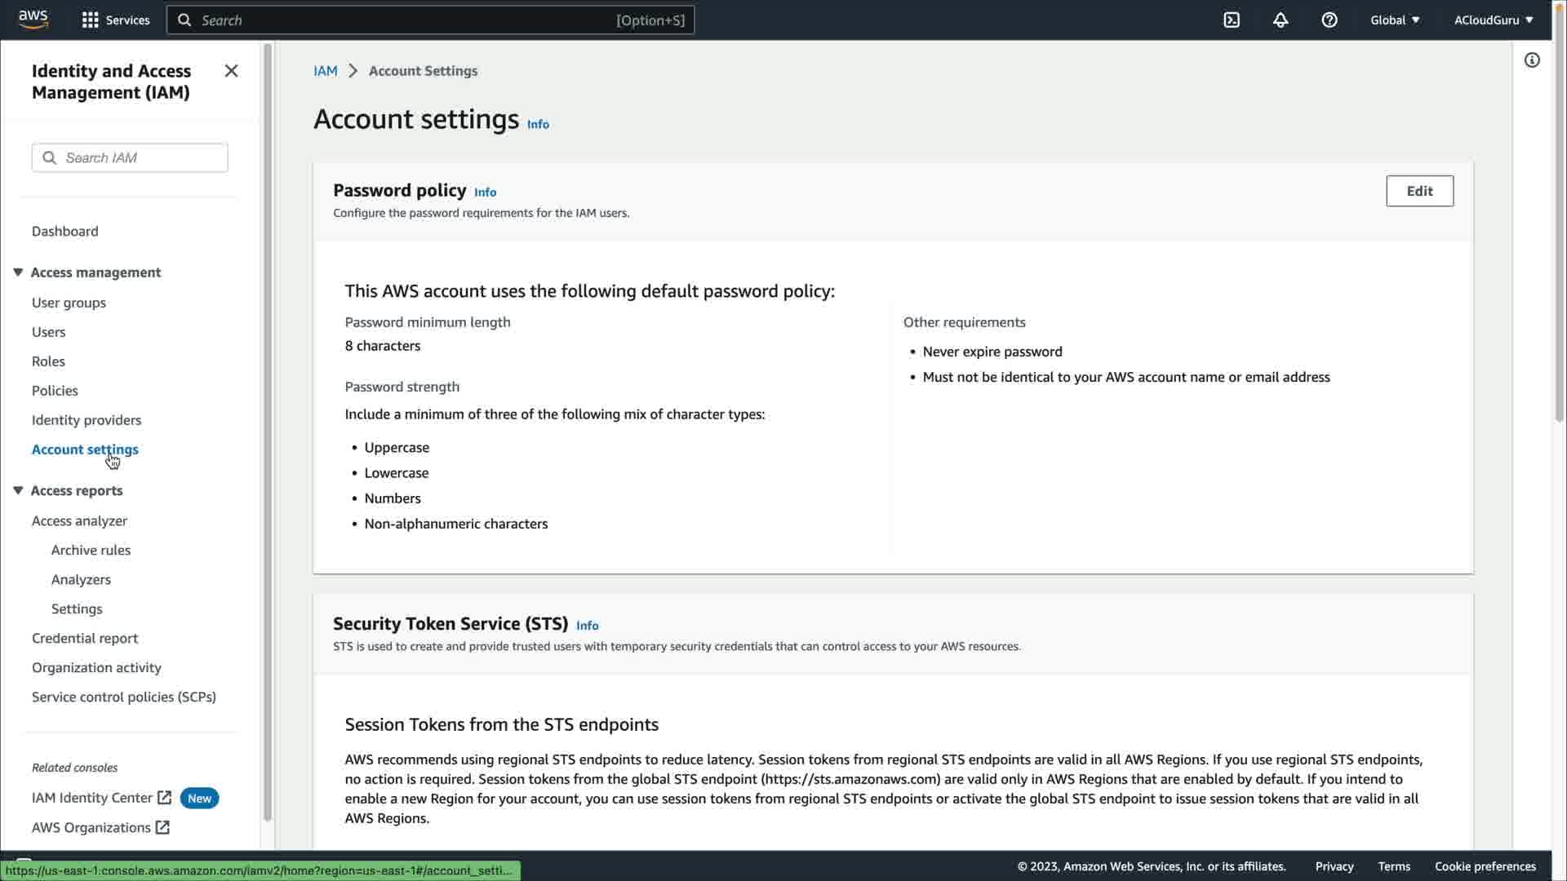Click the IAM breadcrumb link
Viewport: 1567px width, 881px height.
[x=325, y=71]
